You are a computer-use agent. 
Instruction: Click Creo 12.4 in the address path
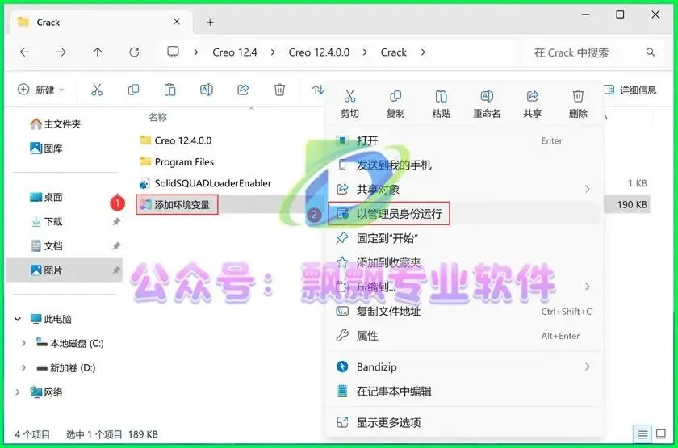(235, 52)
